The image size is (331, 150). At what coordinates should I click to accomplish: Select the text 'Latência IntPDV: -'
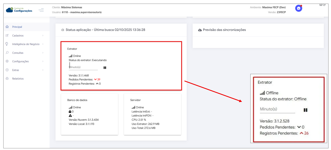[x=142, y=116]
